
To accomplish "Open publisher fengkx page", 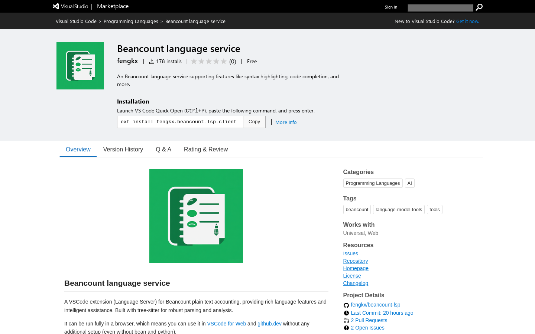I will (127, 61).
